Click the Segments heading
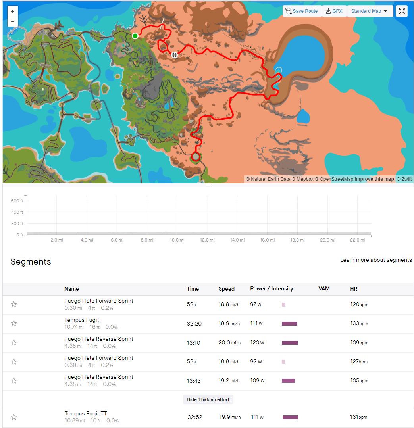Screen dimensions: 414x428 coord(31,261)
